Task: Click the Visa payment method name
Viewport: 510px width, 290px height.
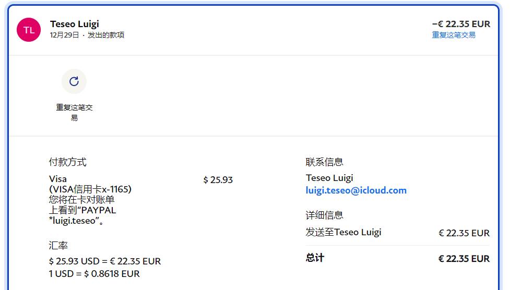Action: 58,179
